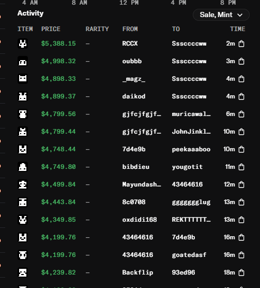The image size is (260, 288).
Task: Open the item thumbnail in the $4,239.82 row
Action: (23, 272)
